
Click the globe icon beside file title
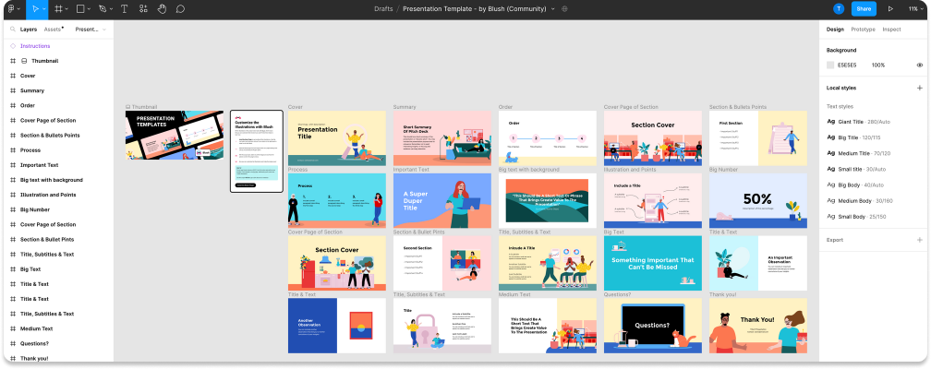[x=564, y=9]
